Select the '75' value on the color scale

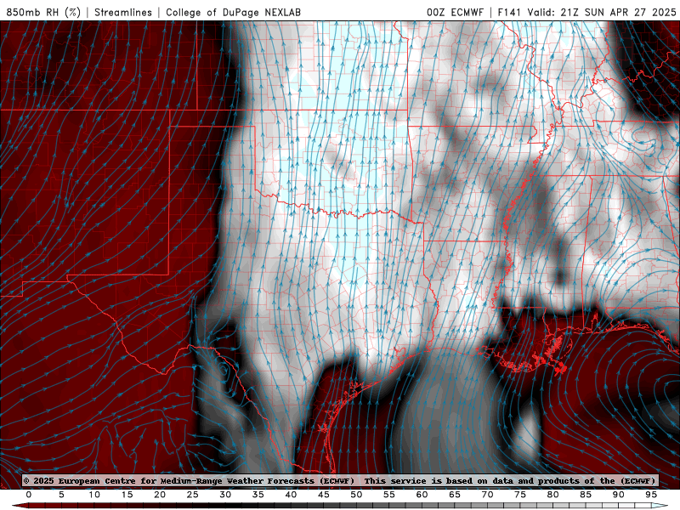point(520,495)
